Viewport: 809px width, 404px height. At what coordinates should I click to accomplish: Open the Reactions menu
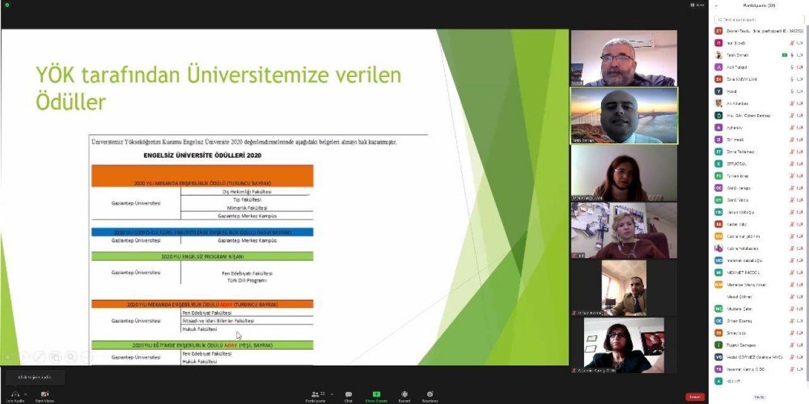(430, 395)
